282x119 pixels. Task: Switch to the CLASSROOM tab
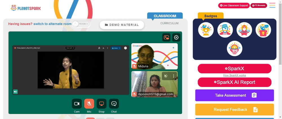(165, 16)
